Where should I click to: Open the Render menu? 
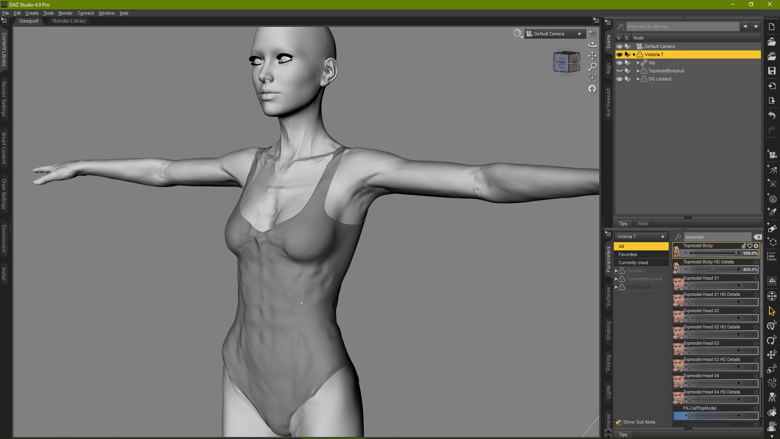click(x=65, y=13)
